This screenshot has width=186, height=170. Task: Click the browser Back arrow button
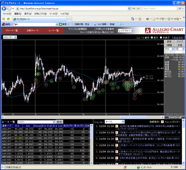coord(4,8)
